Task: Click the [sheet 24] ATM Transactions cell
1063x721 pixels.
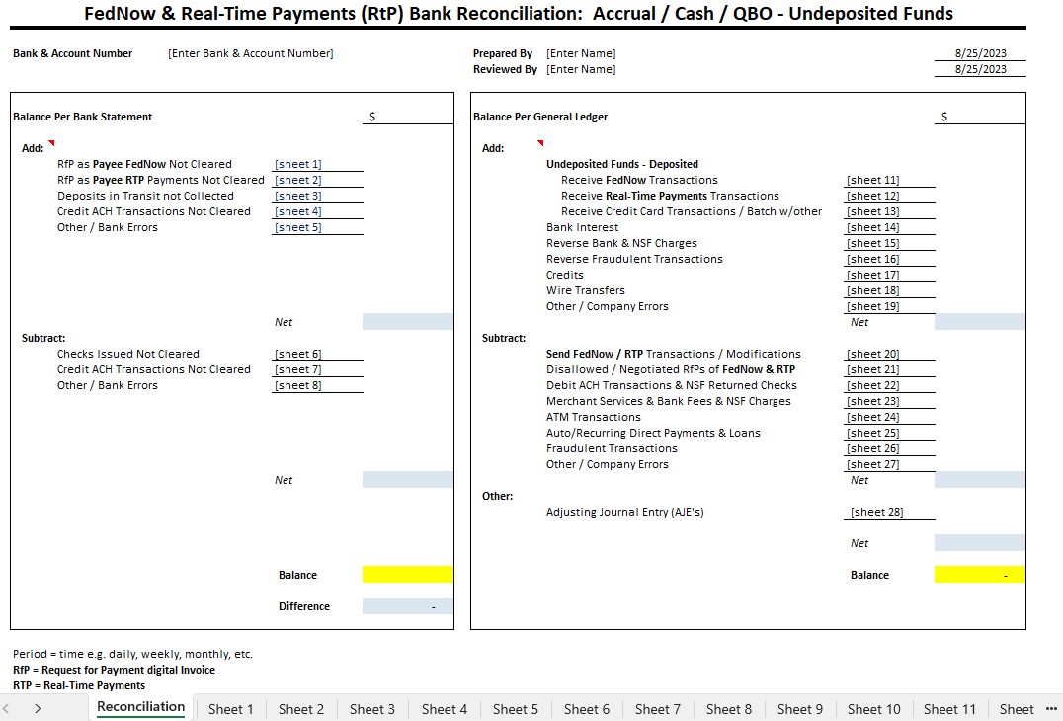Action: click(889, 417)
